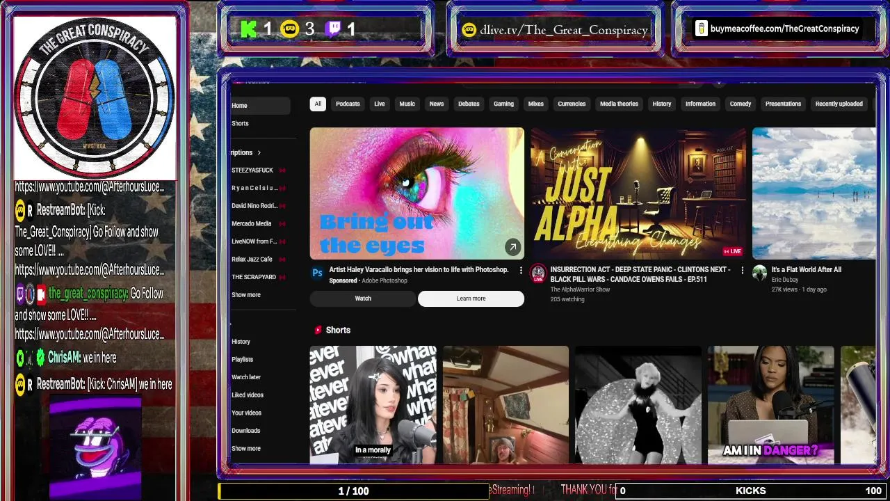
Task: Click the icon beside the dlive.tv address
Action: click(x=469, y=30)
